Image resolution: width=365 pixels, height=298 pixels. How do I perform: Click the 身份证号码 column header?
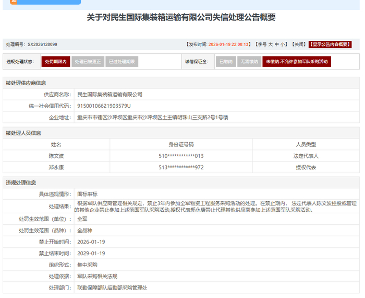point(181,144)
